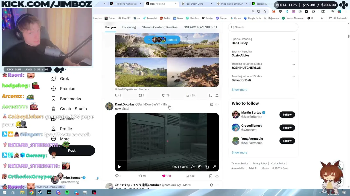Switch to the Following tab
This screenshot has width=350, height=196.
pos(129,27)
